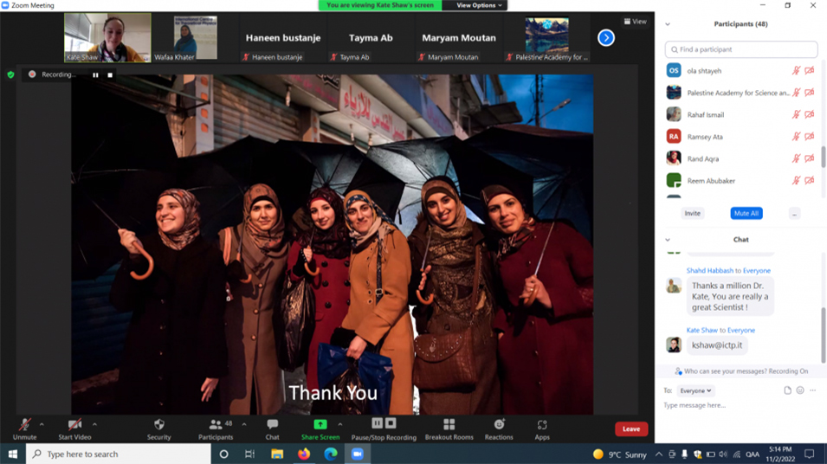Open the Reactions emoji menu
This screenshot has height=464, width=827.
pyautogui.click(x=499, y=425)
